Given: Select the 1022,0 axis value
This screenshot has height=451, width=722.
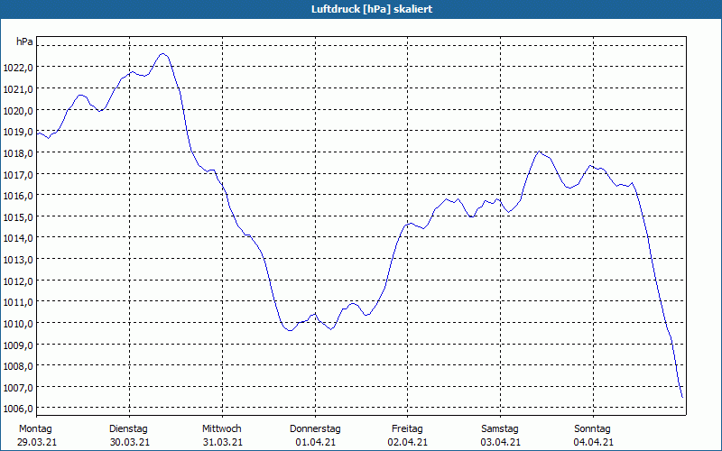Looking at the screenshot, I should click(x=18, y=69).
